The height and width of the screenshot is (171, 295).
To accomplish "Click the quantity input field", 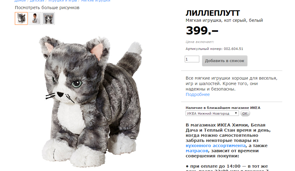I will pyautogui.click(x=192, y=59).
